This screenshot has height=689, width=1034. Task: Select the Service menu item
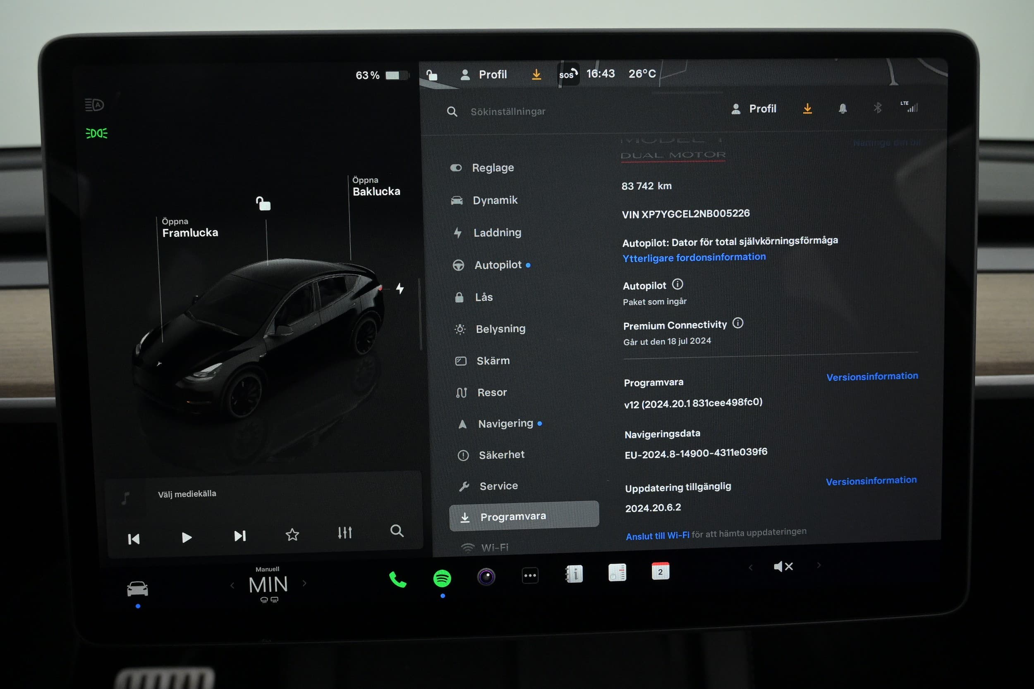click(x=488, y=486)
